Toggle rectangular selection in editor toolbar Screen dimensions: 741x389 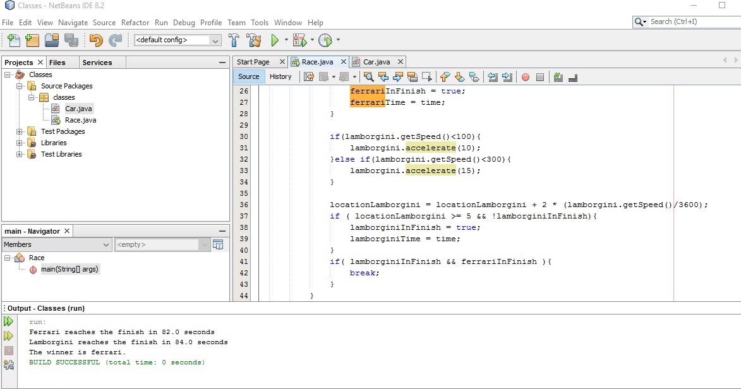pos(427,77)
